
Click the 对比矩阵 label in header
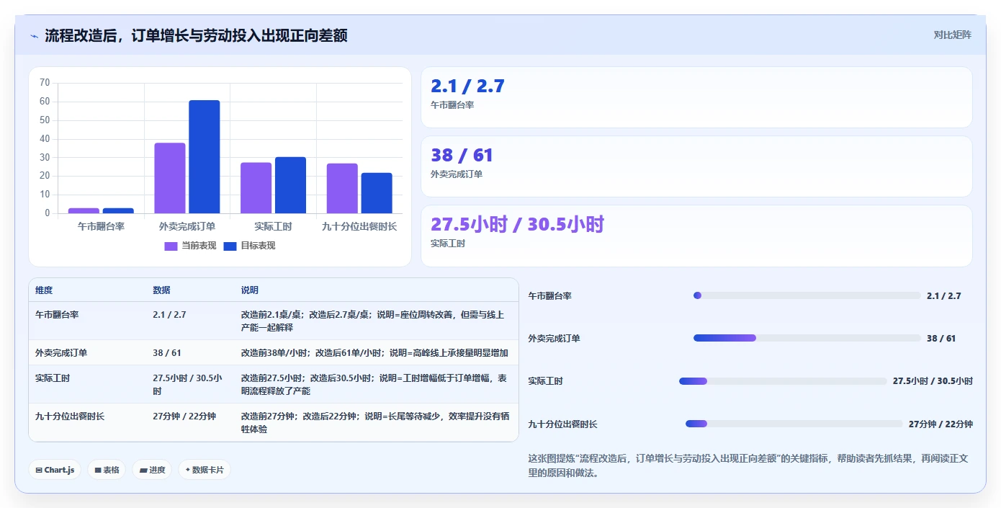[952, 35]
